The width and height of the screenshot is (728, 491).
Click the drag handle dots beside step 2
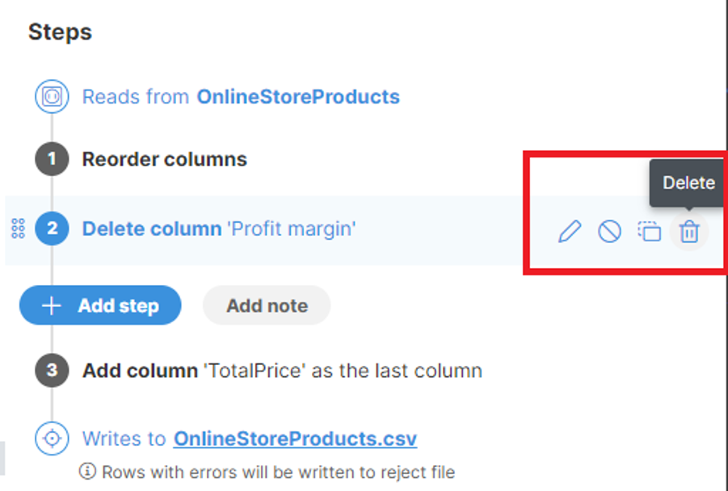click(18, 229)
